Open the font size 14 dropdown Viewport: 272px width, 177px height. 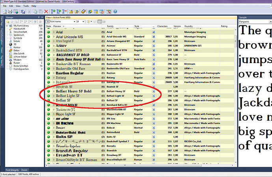pyautogui.click(x=83, y=22)
